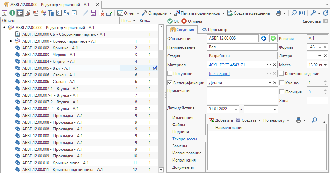Toggle the Конечное изделие checkbox

(x=281, y=74)
